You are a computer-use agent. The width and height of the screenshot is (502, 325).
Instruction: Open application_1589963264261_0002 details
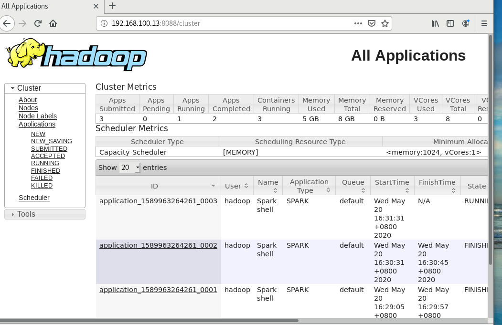pos(158,245)
